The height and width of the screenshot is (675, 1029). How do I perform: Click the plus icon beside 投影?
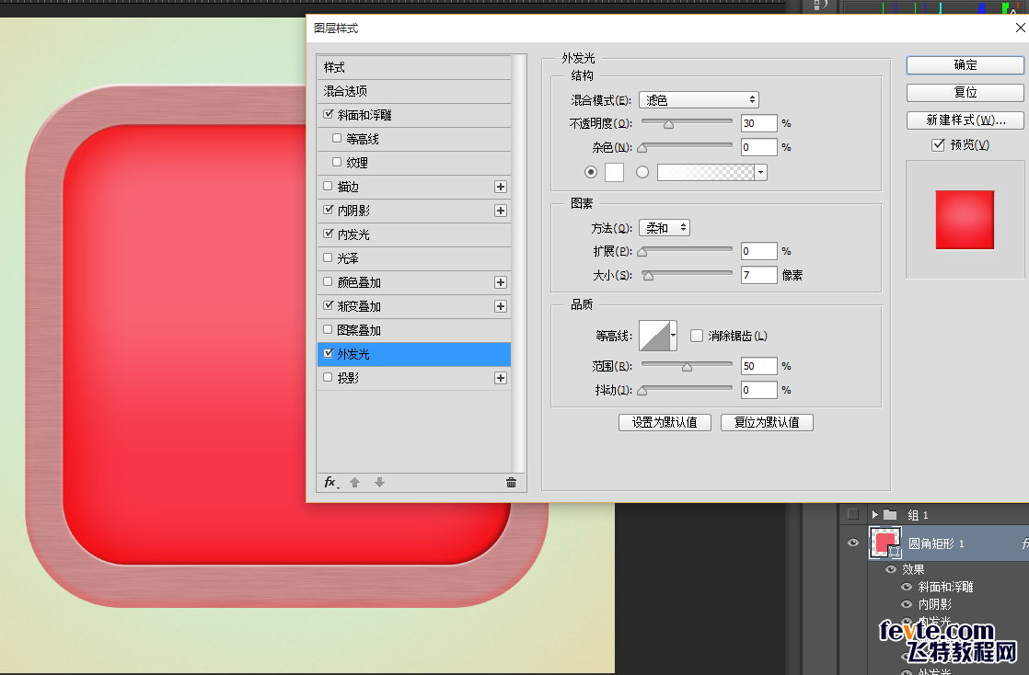501,378
